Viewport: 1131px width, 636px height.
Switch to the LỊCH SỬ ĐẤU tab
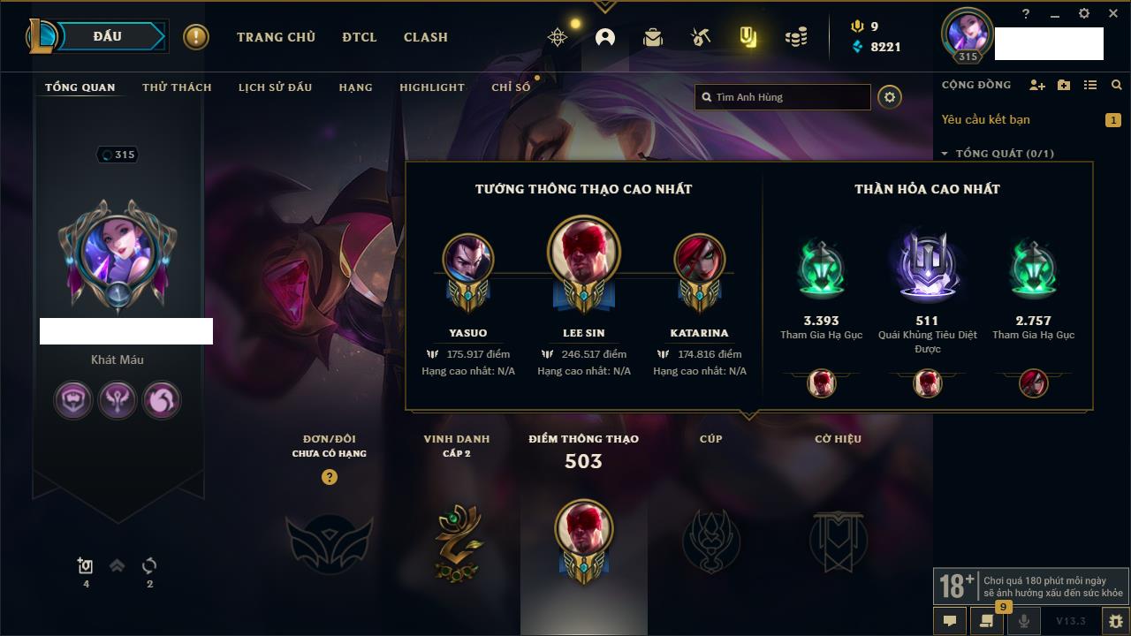point(275,87)
